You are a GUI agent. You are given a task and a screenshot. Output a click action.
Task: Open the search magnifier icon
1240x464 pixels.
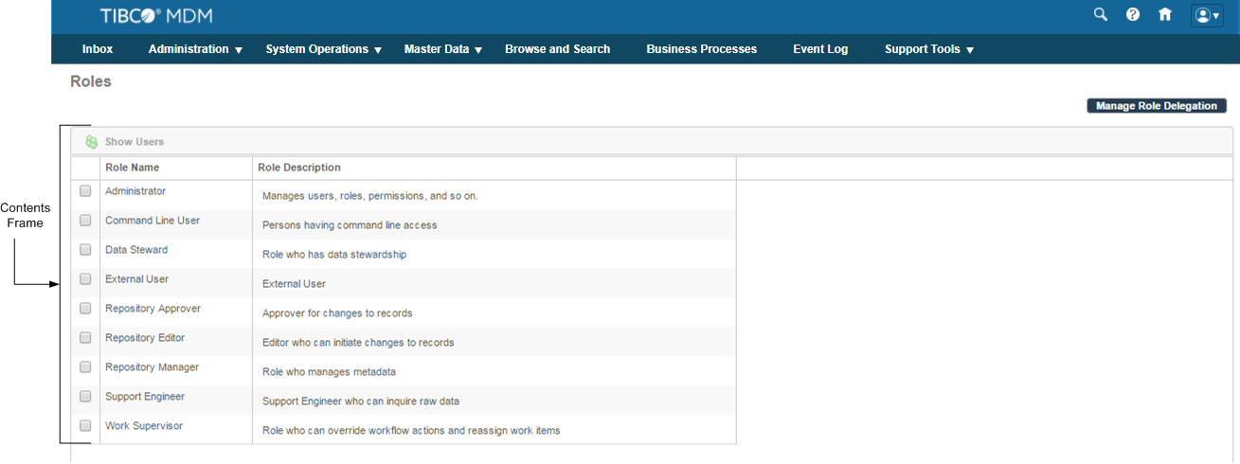tap(1100, 14)
